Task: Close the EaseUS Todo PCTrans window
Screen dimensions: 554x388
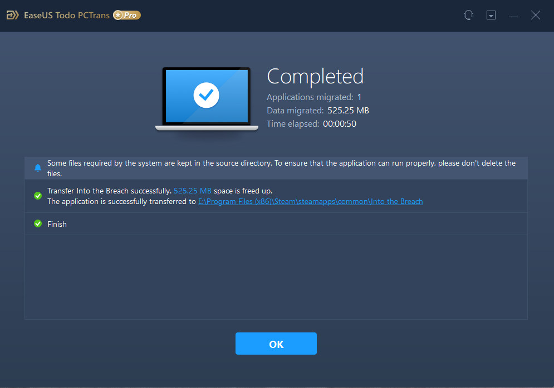Action: pos(536,15)
